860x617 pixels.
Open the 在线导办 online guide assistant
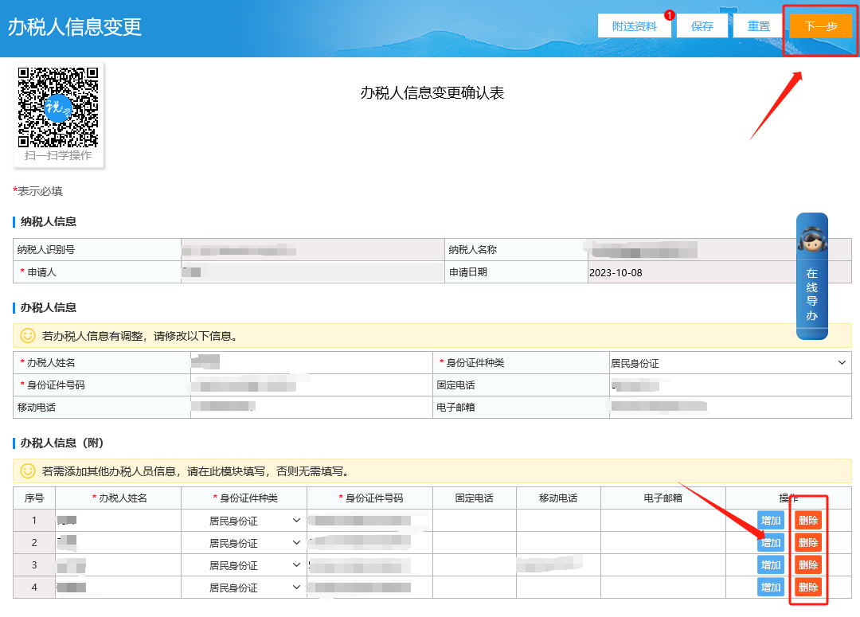point(811,295)
